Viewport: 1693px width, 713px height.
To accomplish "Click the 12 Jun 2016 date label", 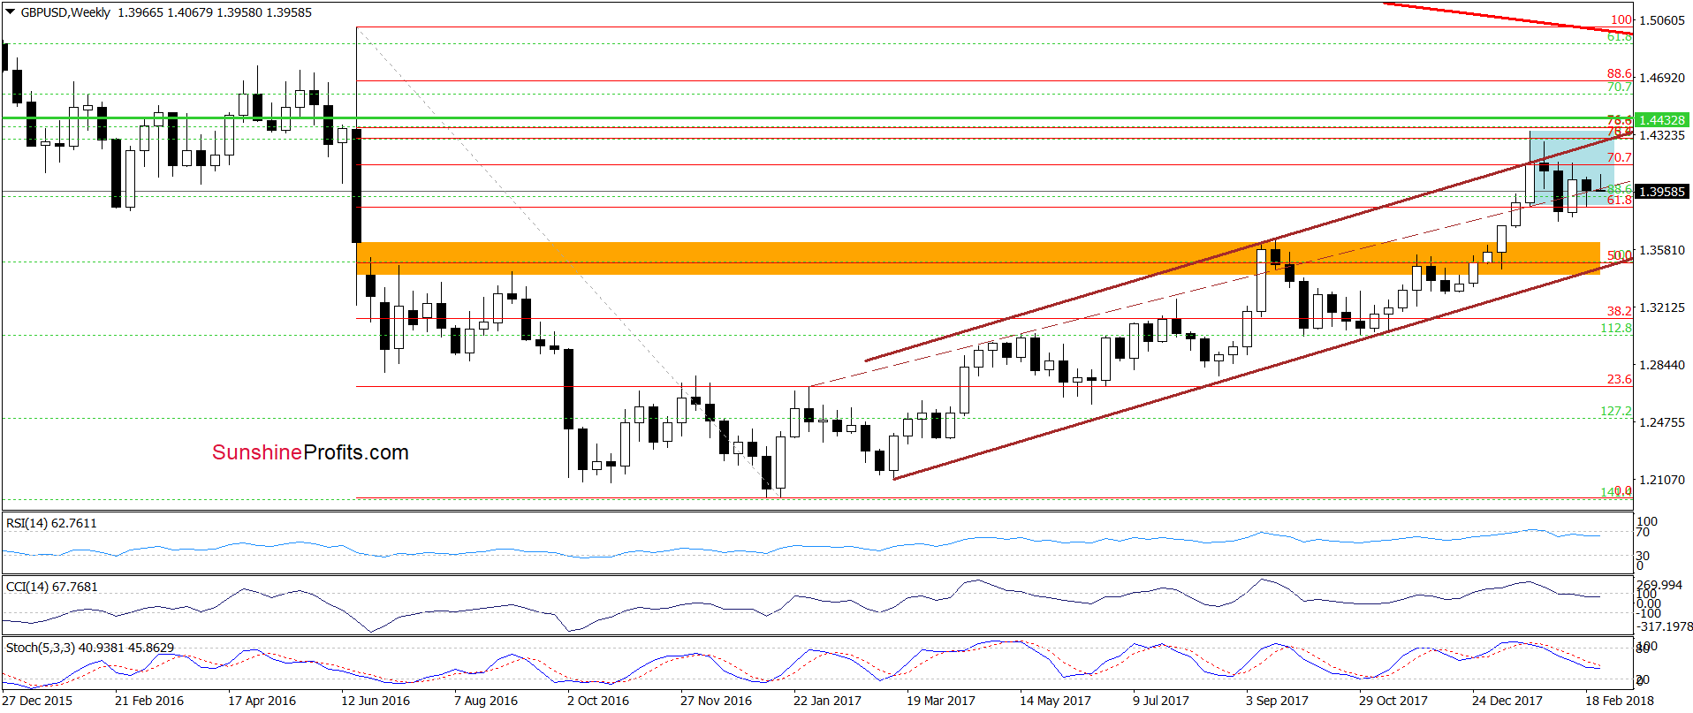I will click(x=376, y=701).
